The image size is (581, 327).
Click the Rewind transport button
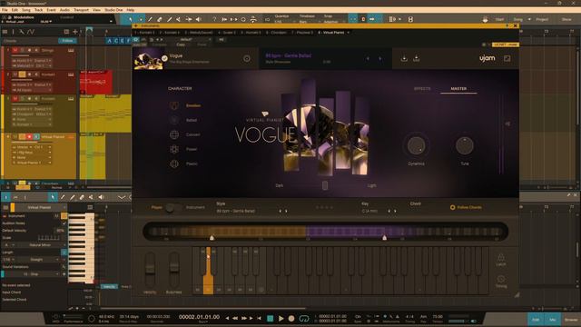235,319
